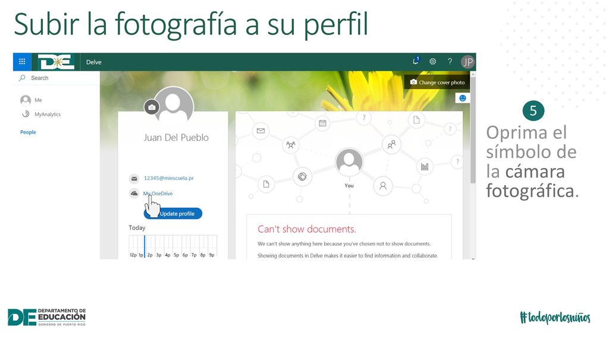The height and width of the screenshot is (342, 609).
Task: Click the Me avatar icon in sidebar
Action: (26, 100)
